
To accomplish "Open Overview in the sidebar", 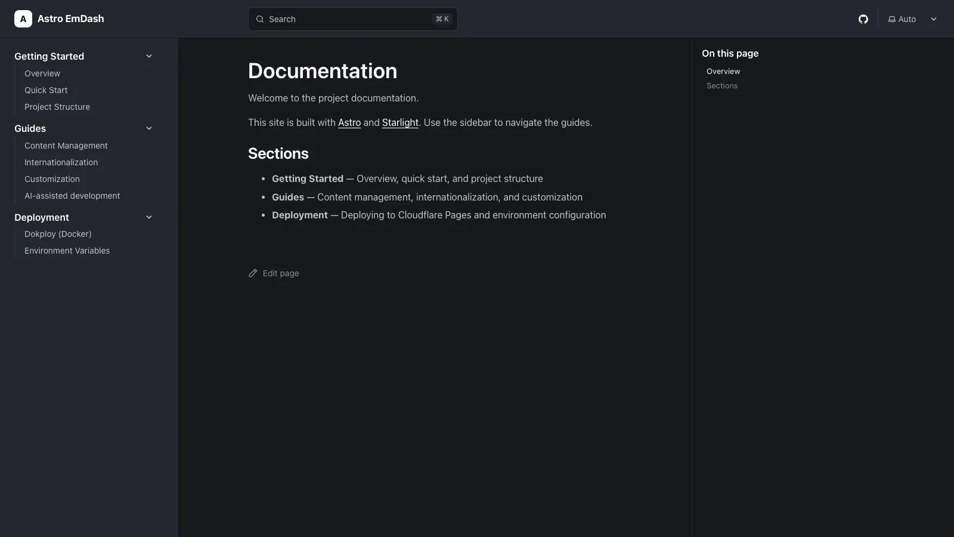I will pyautogui.click(x=42, y=73).
